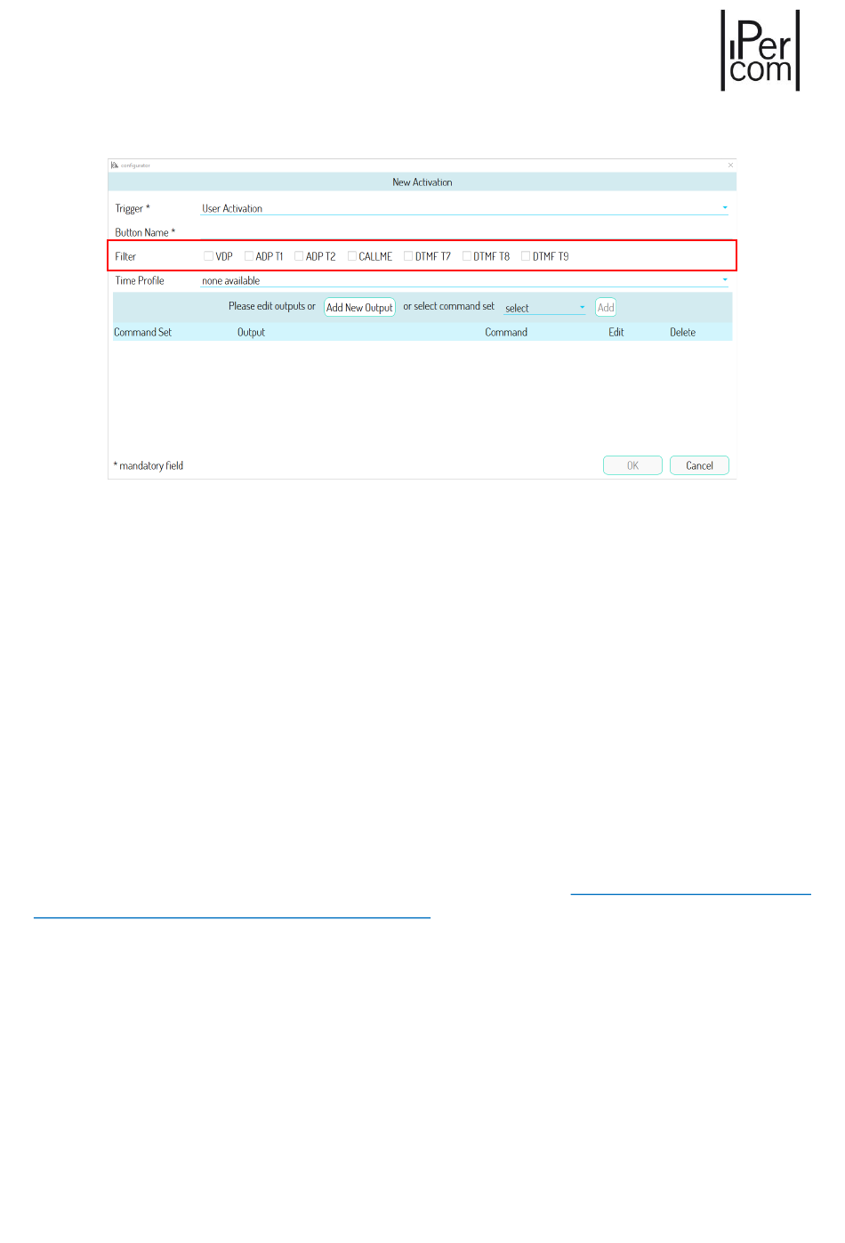Image resolution: width=845 pixels, height=1243 pixels.
Task: Expand the Time Profile dropdown
Action: 464,280
